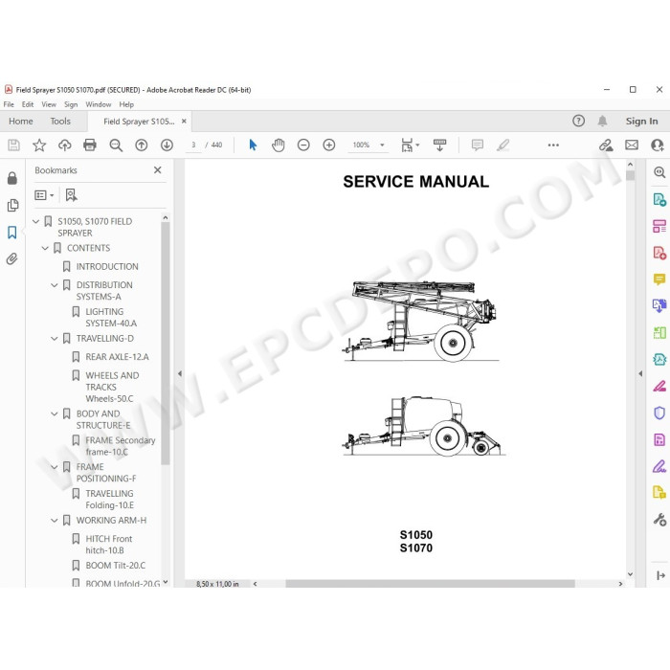Screen dimensions: 670x670
Task: Open the find text magnifier icon
Action: click(116, 145)
